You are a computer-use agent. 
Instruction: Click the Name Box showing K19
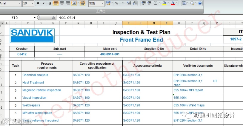pos(16,18)
